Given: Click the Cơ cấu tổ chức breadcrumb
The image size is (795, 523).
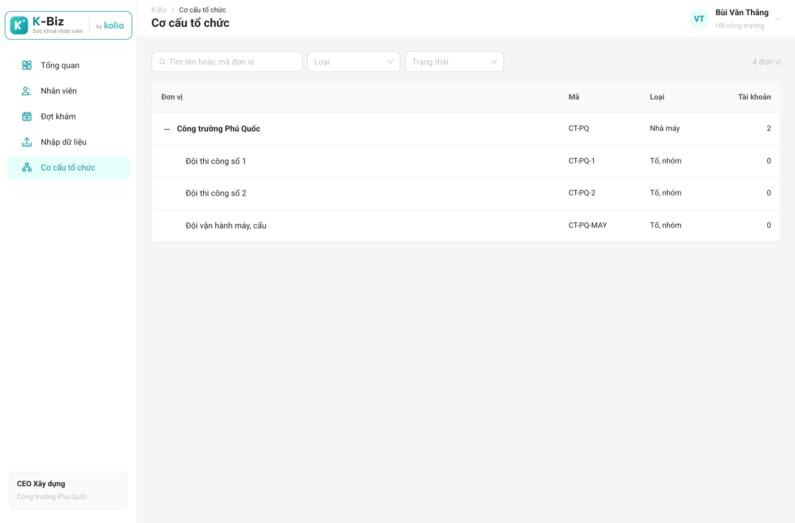Looking at the screenshot, I should tap(202, 10).
